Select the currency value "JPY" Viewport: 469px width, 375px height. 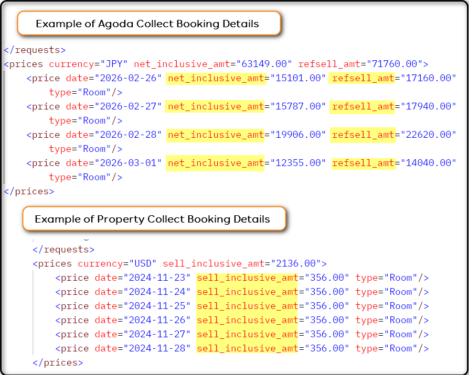114,64
